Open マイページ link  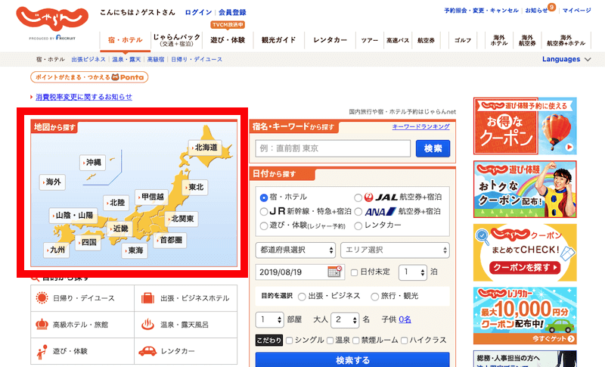(576, 11)
